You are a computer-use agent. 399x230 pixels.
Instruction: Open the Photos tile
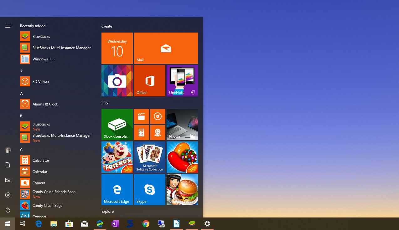coord(182,125)
